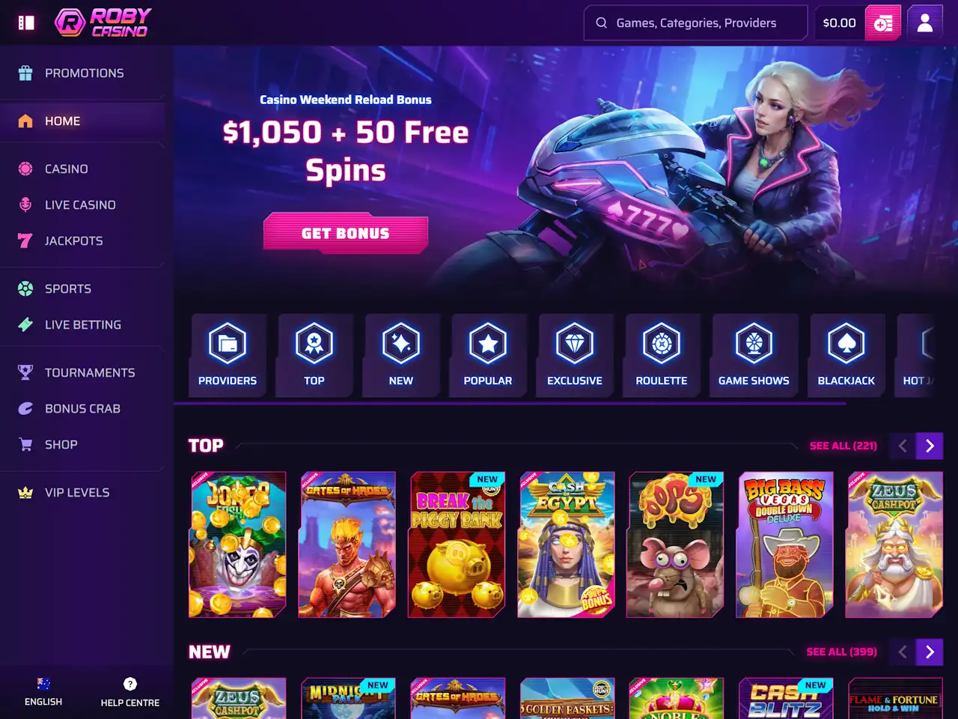
Task: Collapse the sidebar menu toggle icon
Action: 26,22
